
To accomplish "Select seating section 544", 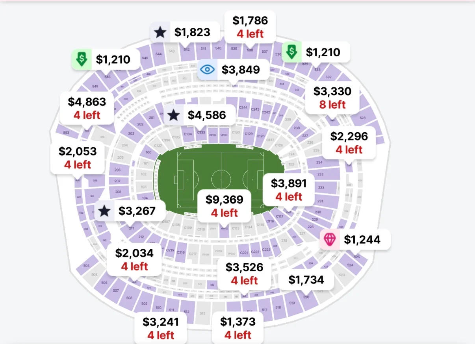I will point(158,54).
